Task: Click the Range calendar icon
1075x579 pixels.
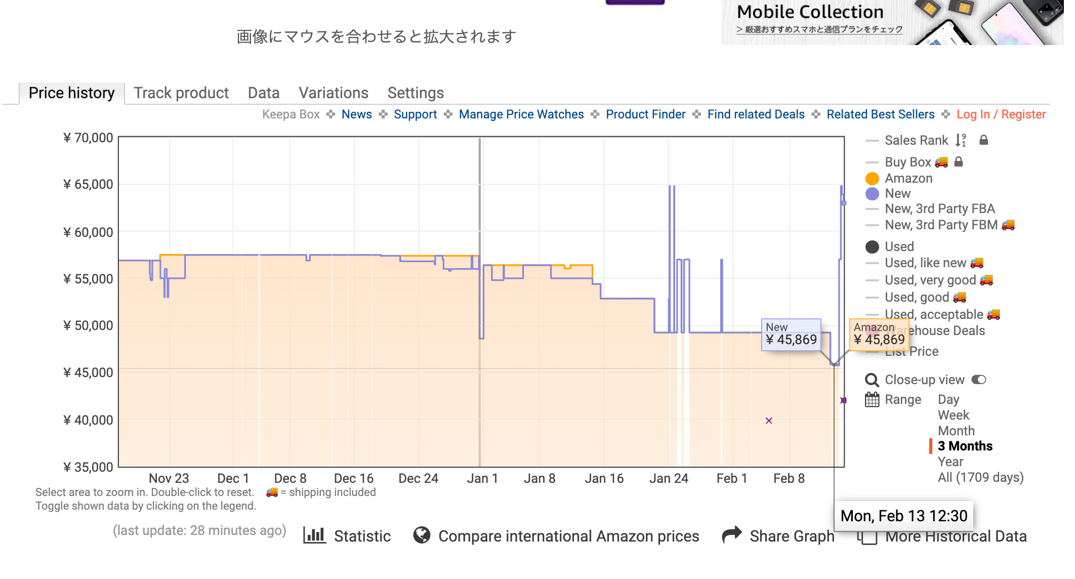Action: pyautogui.click(x=872, y=400)
